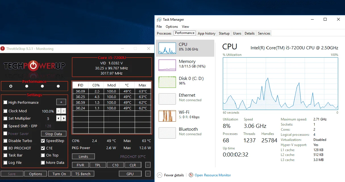Select the third Performance profile radio button
The image size is (345, 182).
(x=42, y=86)
